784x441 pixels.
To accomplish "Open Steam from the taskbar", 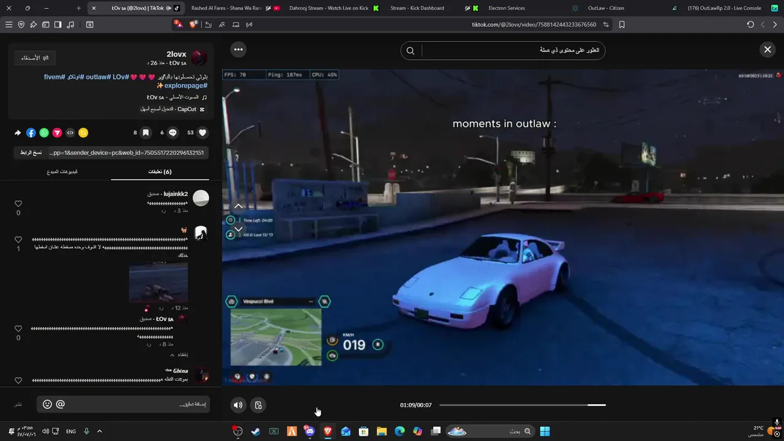I will pos(255,431).
